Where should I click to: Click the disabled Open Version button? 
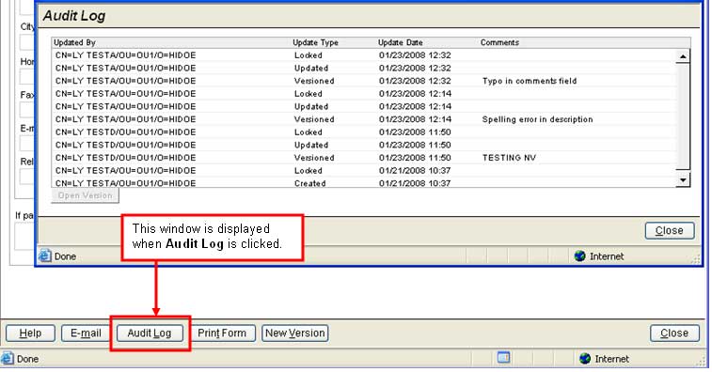[x=86, y=195]
